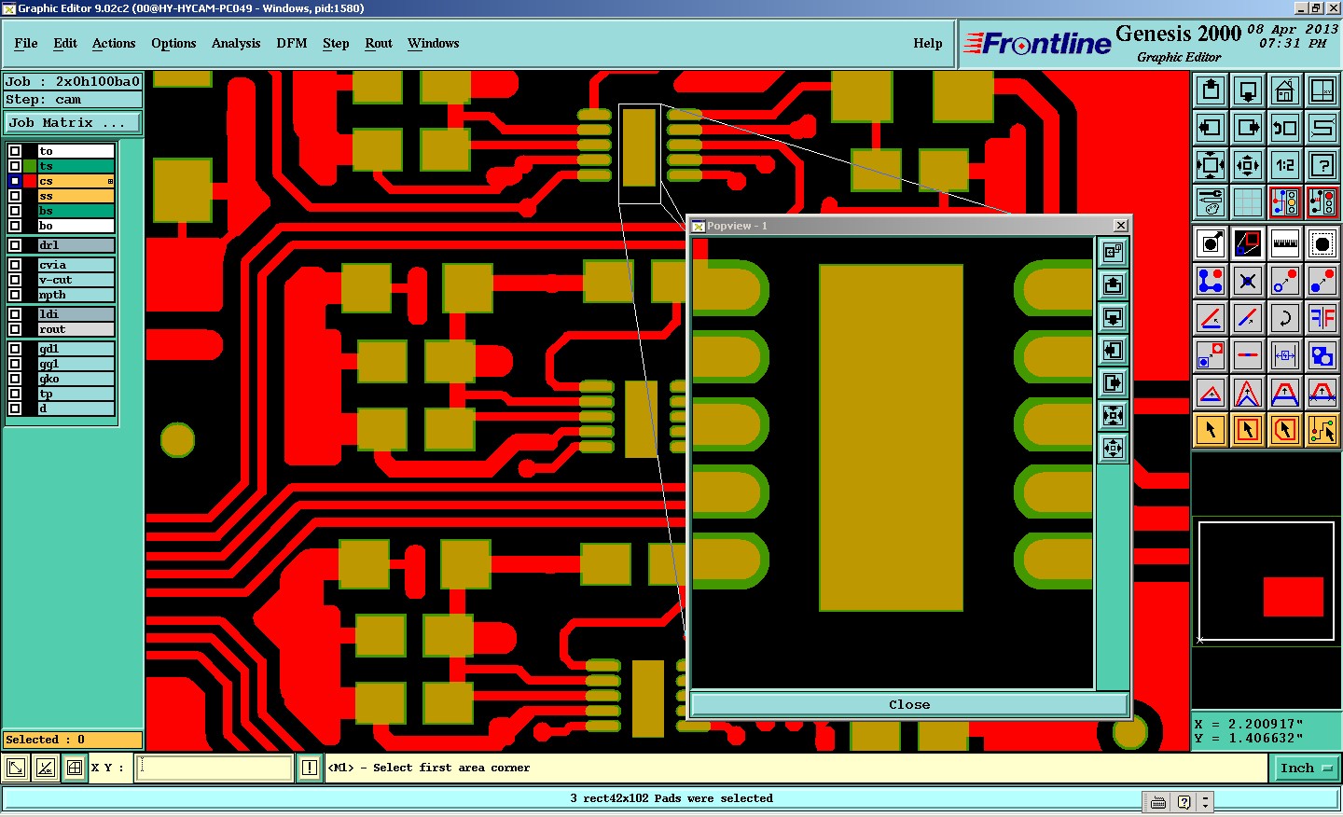This screenshot has height=817, width=1343.
Task: Click the dashed-border black circle highlight icon
Action: pyautogui.click(x=1322, y=243)
